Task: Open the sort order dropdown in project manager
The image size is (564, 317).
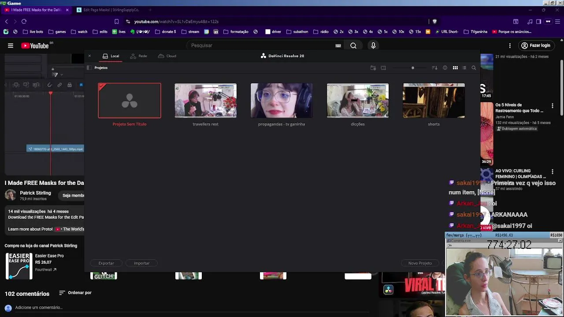Action: pos(434,68)
